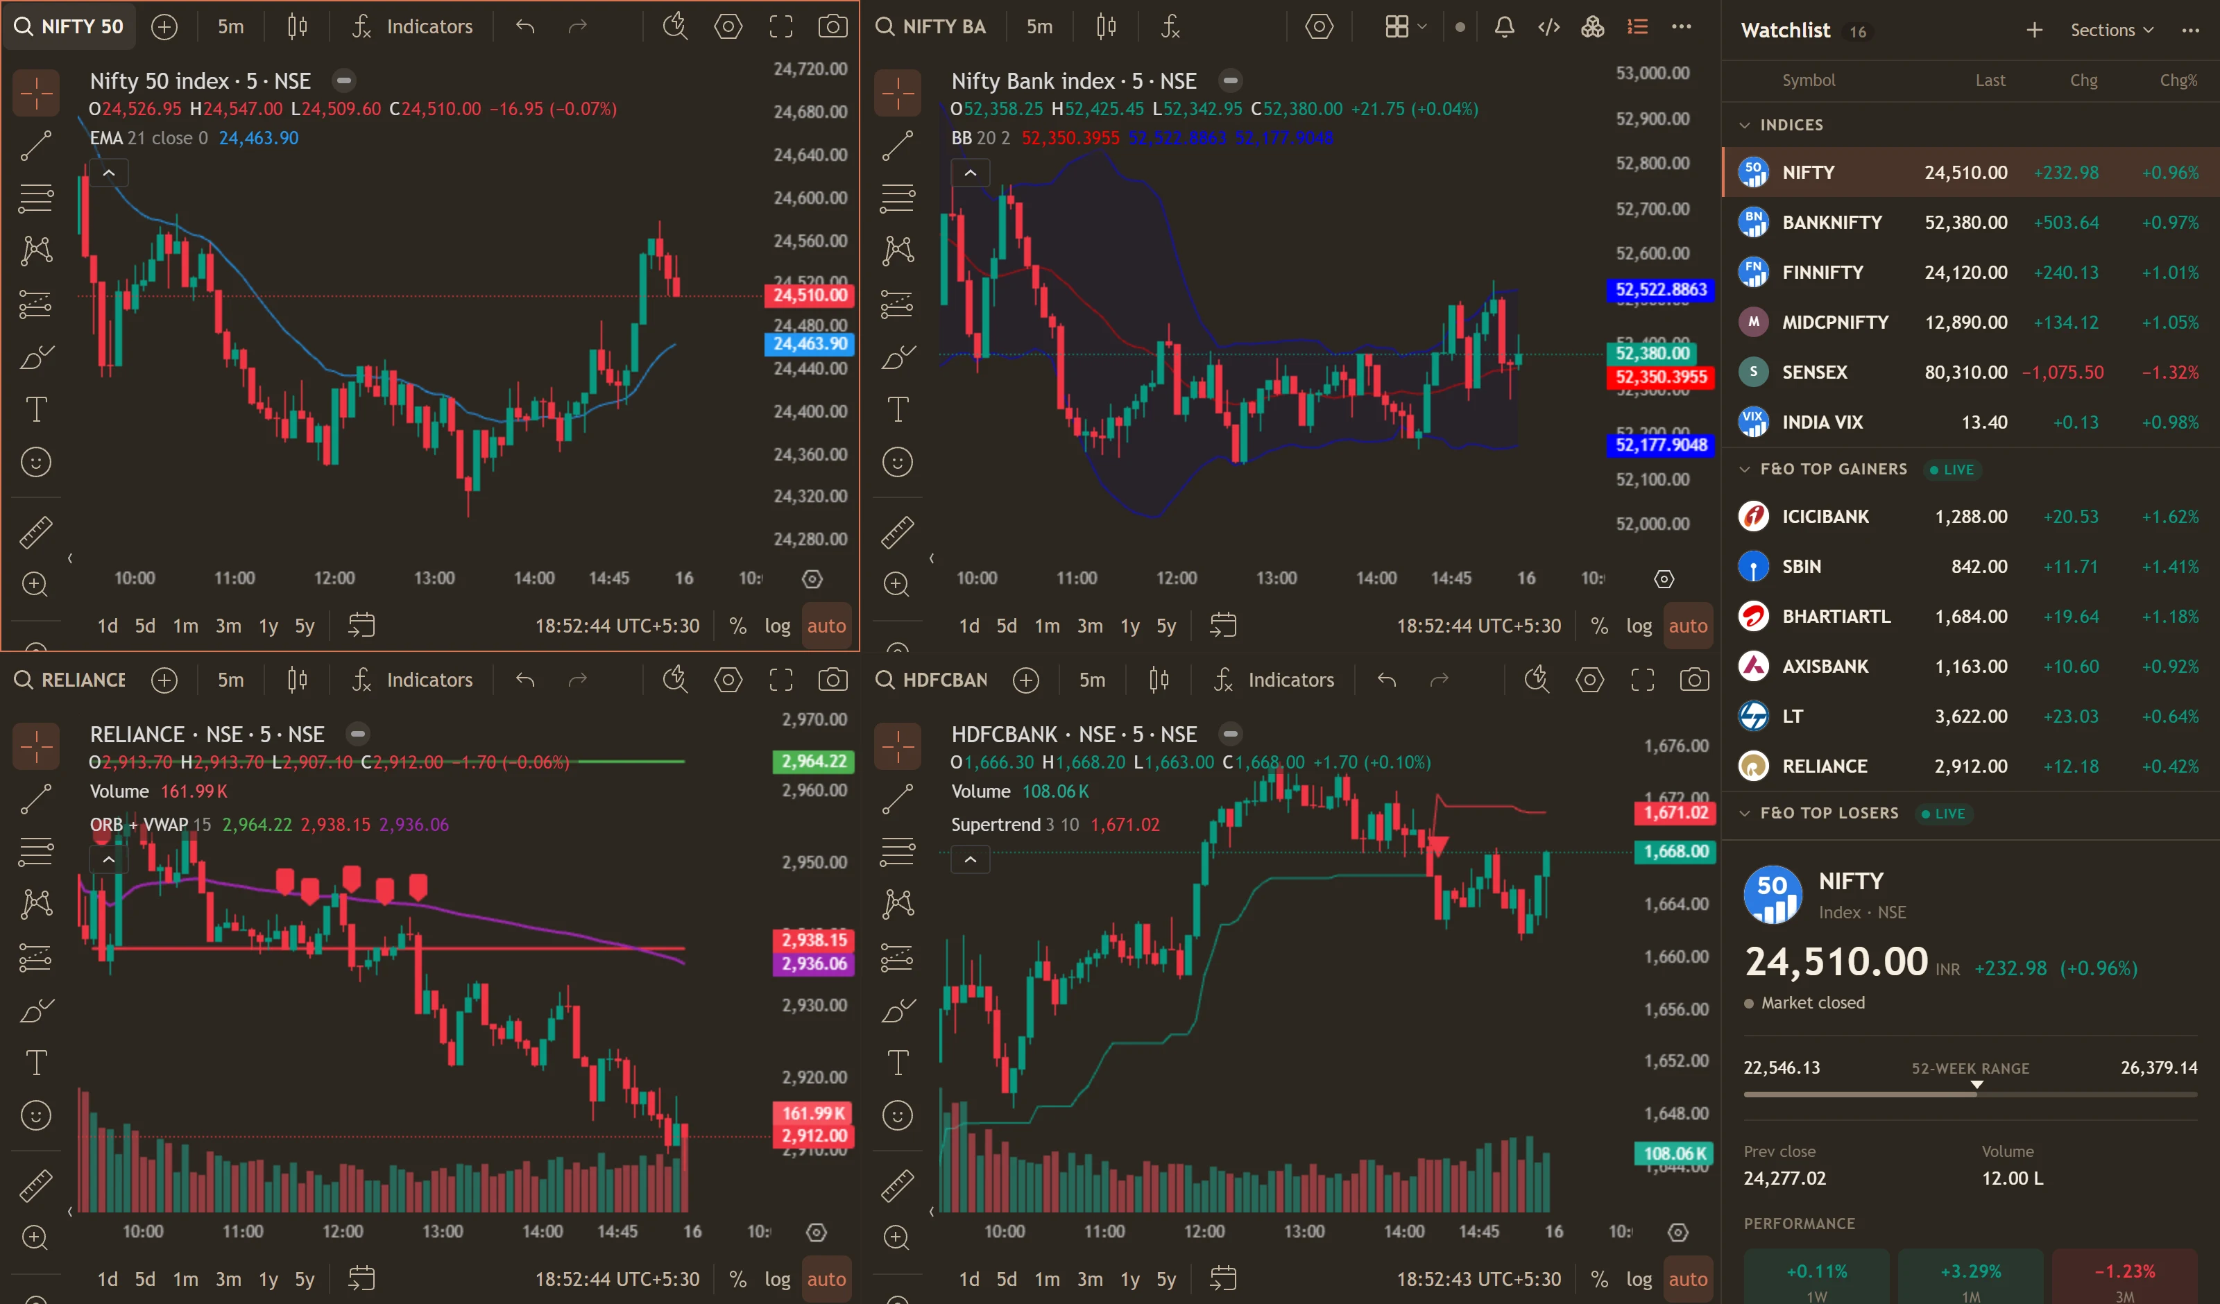Toggle percent scale on RELIANCE chart
This screenshot has width=2220, height=1304.
click(737, 1278)
